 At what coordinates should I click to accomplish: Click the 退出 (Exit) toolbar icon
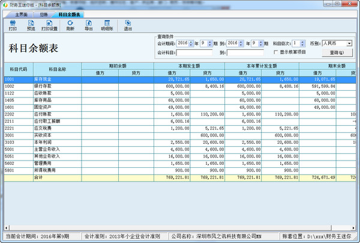point(128,25)
